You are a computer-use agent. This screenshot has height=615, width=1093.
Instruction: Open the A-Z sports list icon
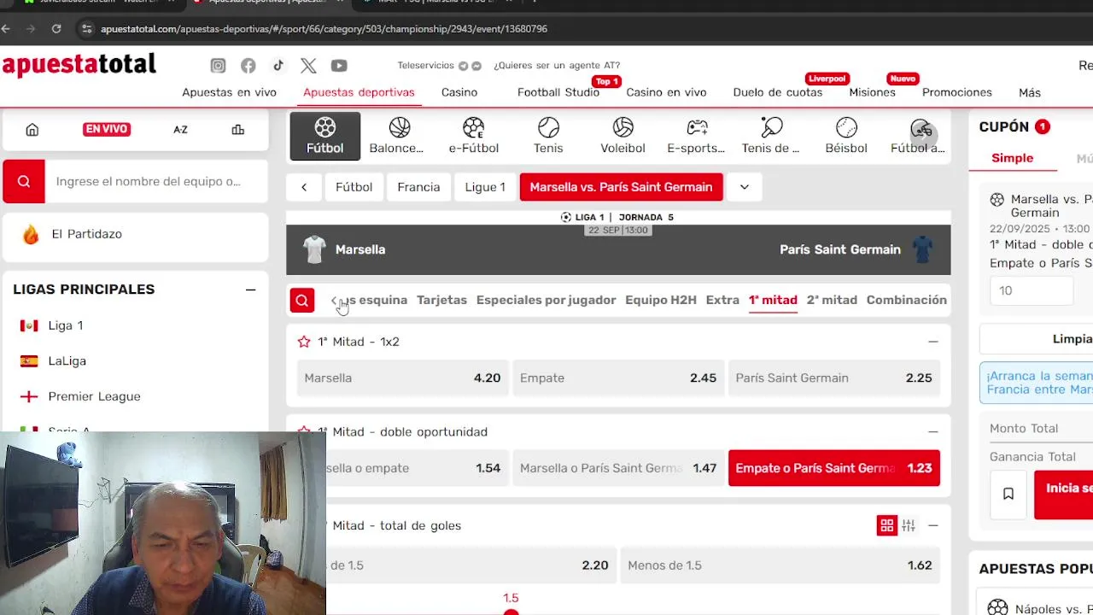click(x=180, y=130)
